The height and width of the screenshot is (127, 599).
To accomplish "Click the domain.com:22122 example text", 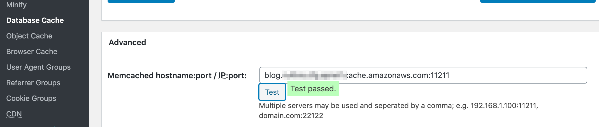I will pos(291,116).
